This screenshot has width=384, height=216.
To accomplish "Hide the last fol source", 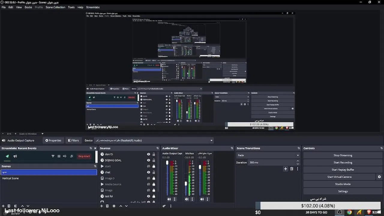I will tap(148, 196).
